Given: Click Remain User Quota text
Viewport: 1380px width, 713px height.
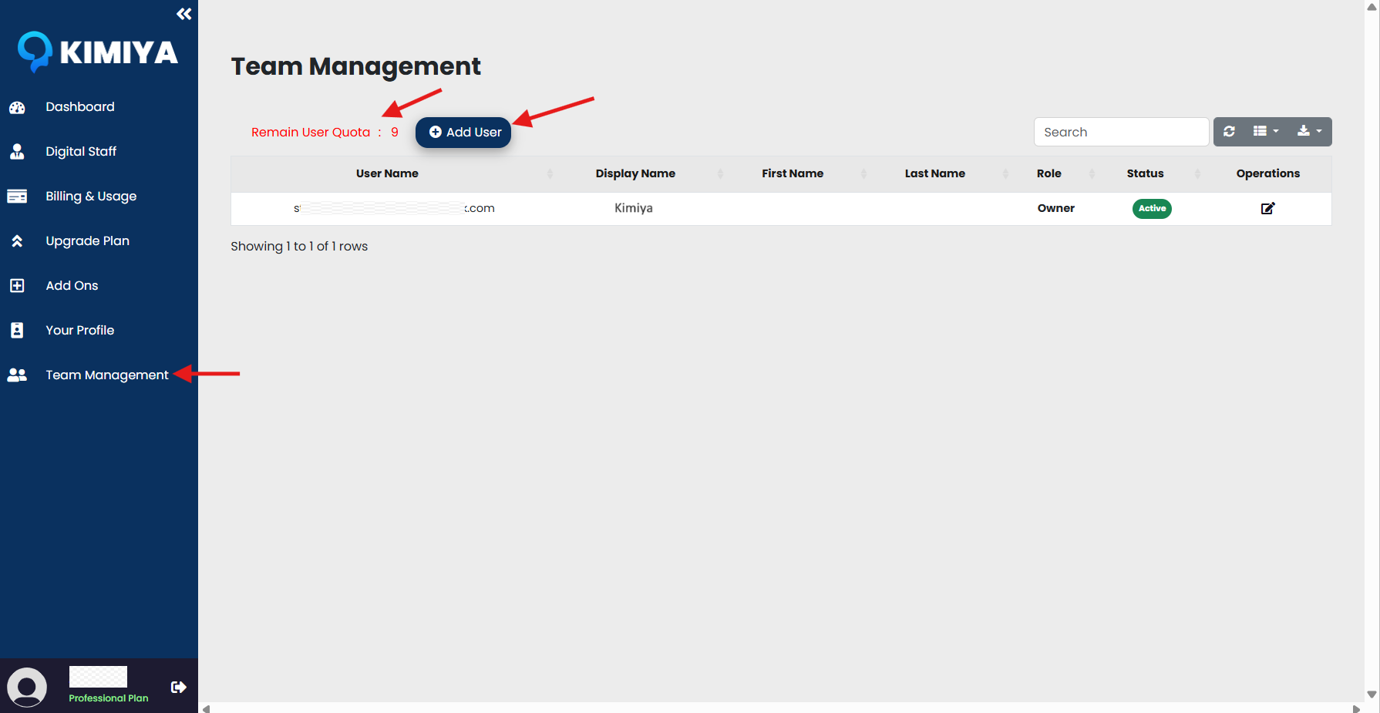Looking at the screenshot, I should pos(311,132).
